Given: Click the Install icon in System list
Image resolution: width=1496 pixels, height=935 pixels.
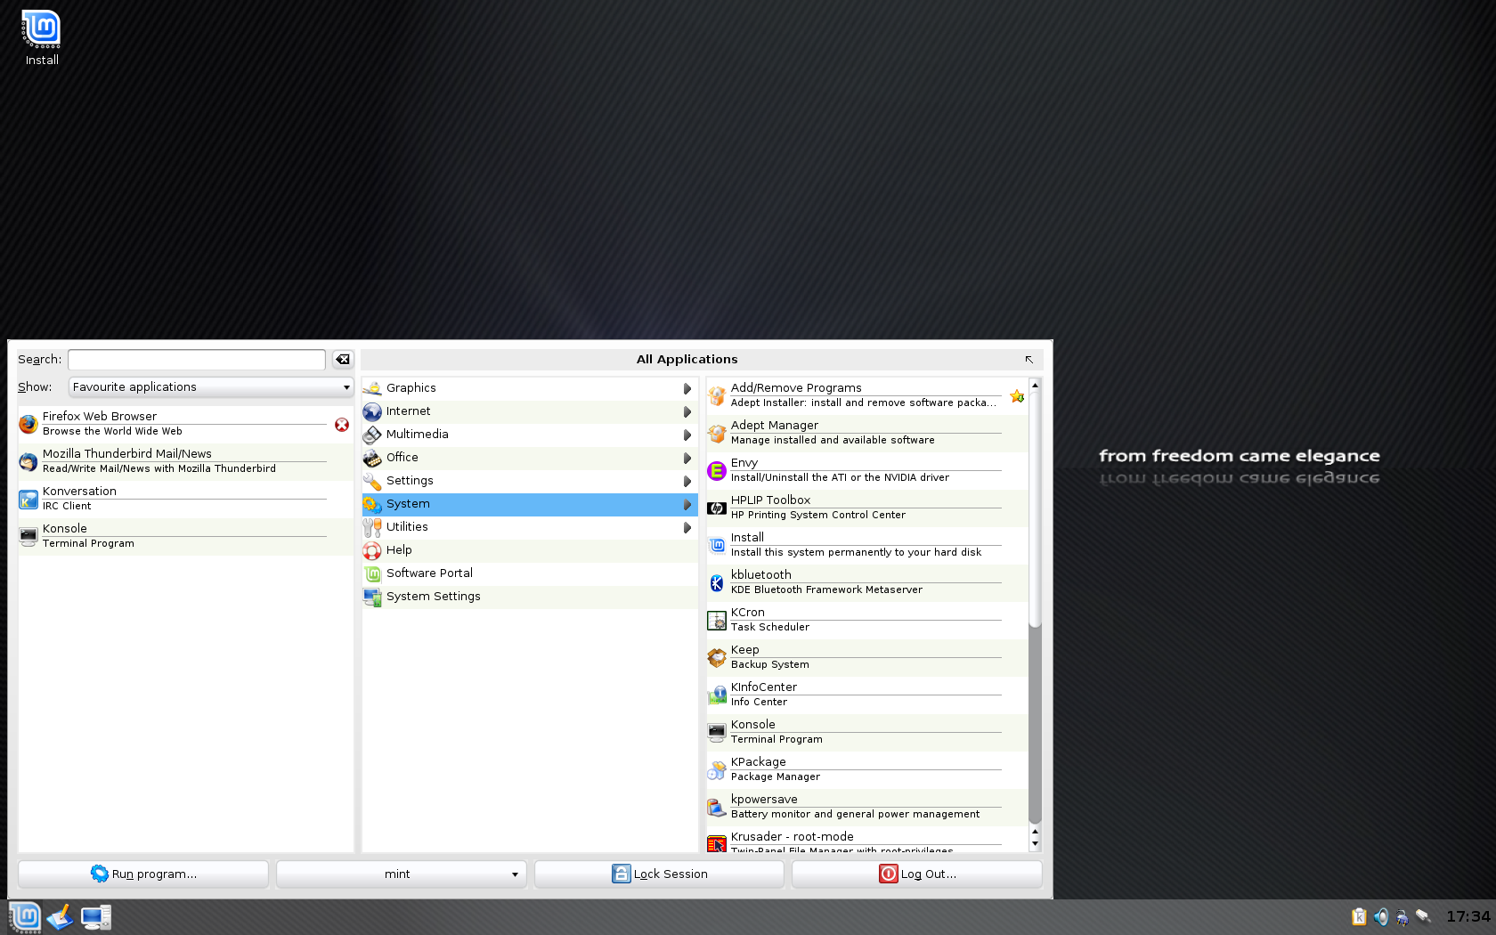Looking at the screenshot, I should tap(717, 545).
